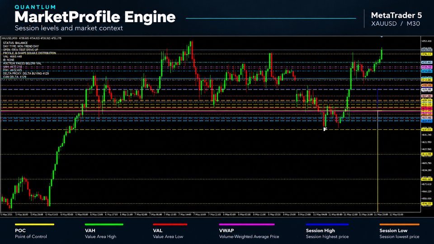Screen dimensions: 434x244
Task: Click the chart shift triangle marker at top
Action: coord(382,37)
